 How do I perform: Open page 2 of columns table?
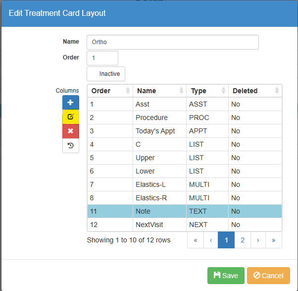point(243,240)
